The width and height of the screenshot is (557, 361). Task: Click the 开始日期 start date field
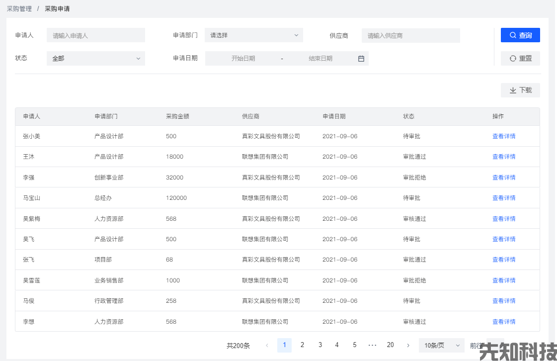coord(243,58)
